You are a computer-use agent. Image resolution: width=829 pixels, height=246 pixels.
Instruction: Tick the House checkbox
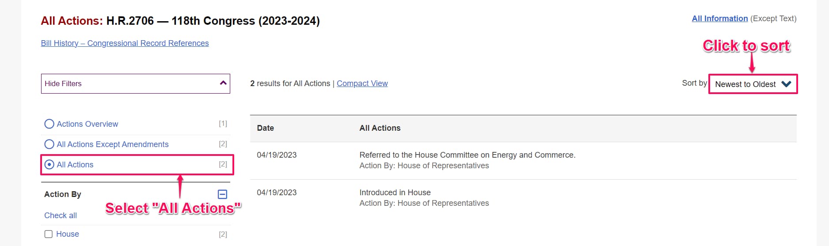click(49, 234)
